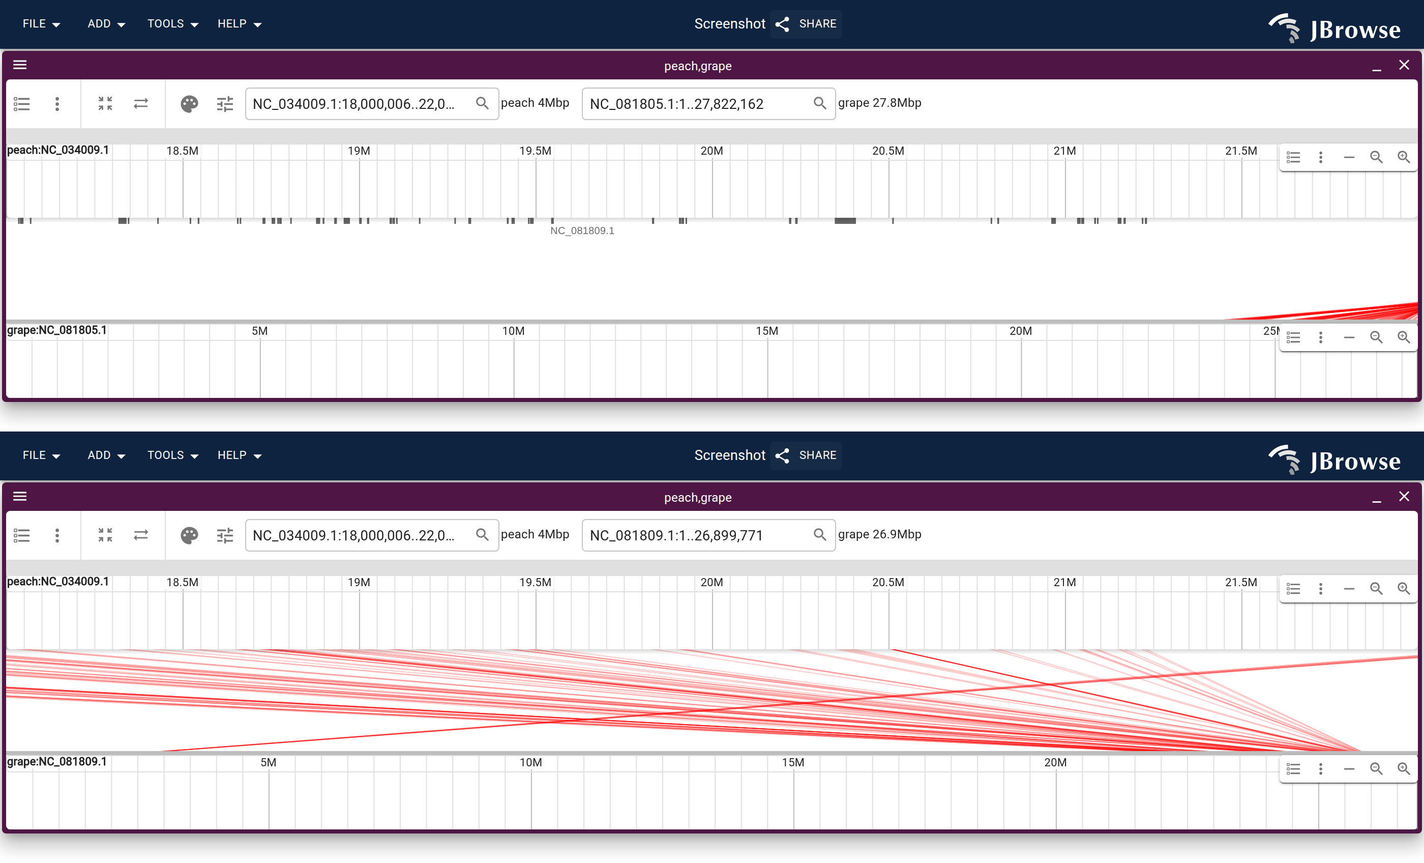Viewport: 1424px width, 863px height.
Task: Focus the grape NC_081809.1 location box
Action: coord(708,535)
